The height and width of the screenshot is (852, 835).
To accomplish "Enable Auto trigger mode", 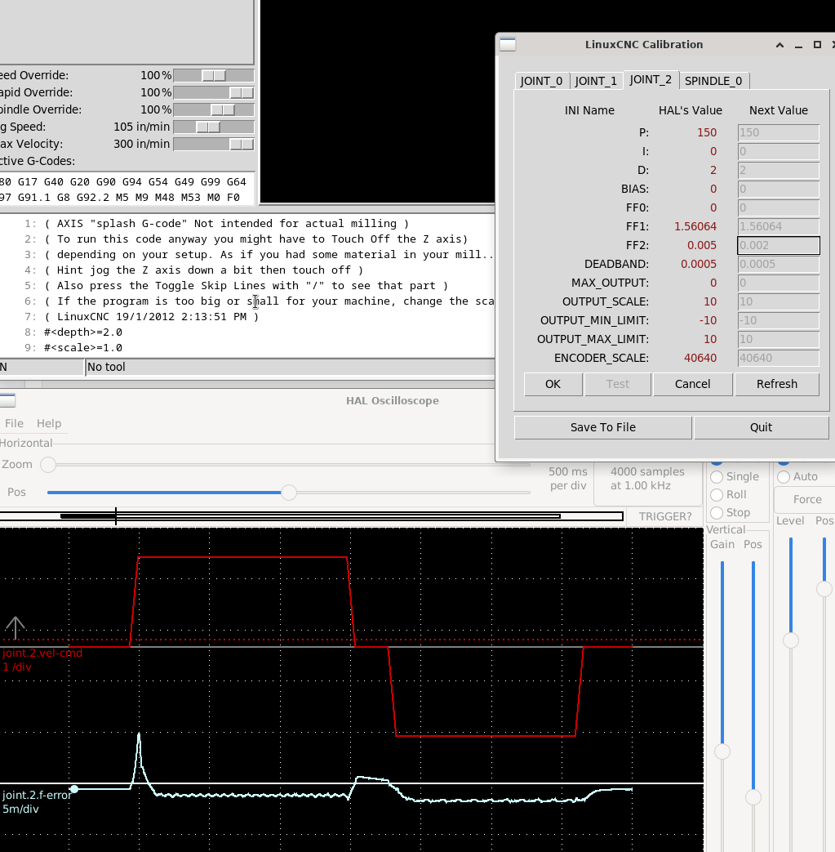I will point(784,476).
